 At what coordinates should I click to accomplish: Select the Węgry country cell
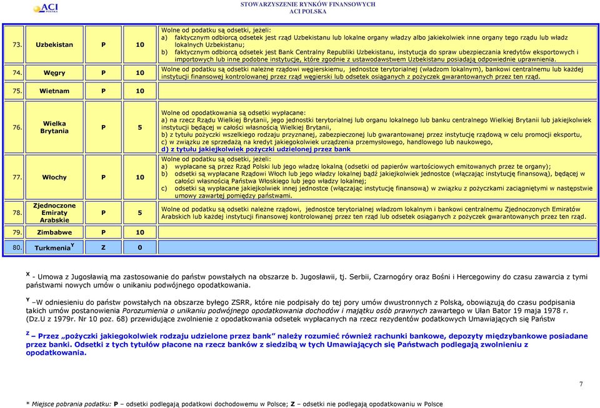click(x=54, y=72)
